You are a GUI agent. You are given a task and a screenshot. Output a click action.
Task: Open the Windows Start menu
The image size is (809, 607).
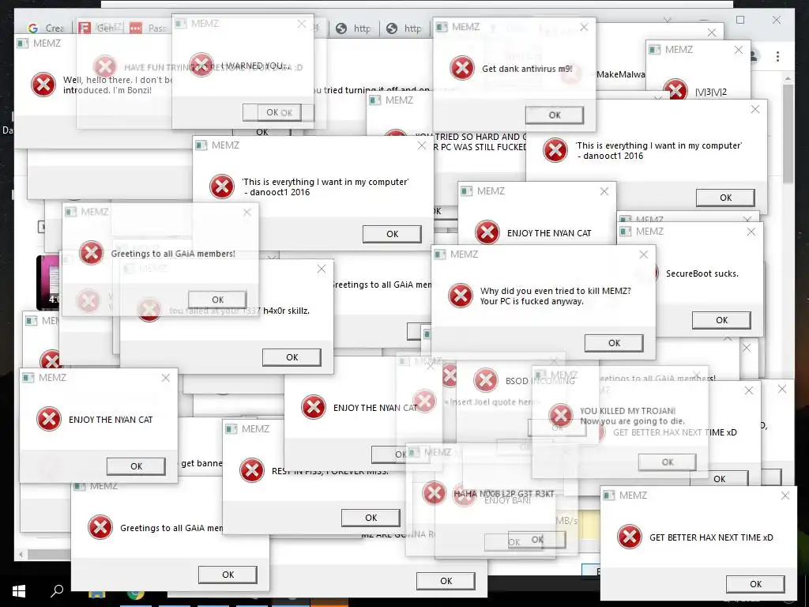click(x=19, y=591)
